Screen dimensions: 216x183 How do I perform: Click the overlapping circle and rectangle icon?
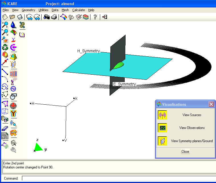coord(13,96)
